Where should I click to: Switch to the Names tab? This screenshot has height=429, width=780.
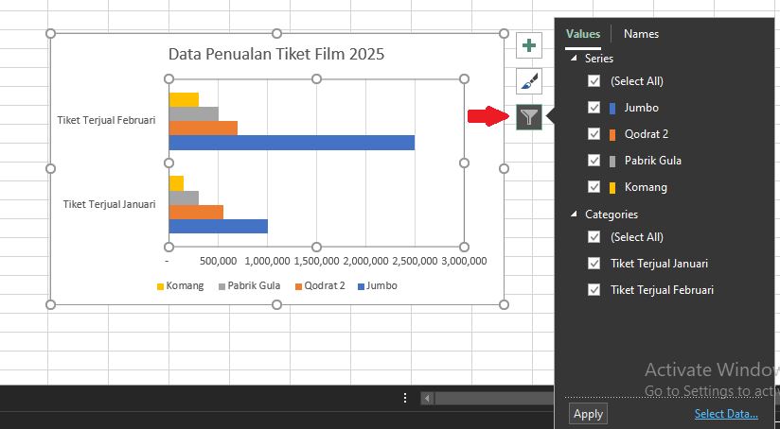pyautogui.click(x=641, y=34)
